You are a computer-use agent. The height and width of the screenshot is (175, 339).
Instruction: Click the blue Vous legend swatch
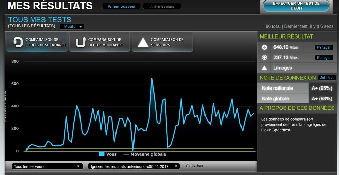coord(102,154)
